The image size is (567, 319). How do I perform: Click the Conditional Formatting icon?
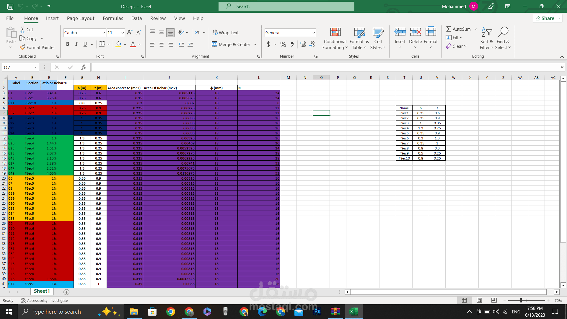point(335,32)
